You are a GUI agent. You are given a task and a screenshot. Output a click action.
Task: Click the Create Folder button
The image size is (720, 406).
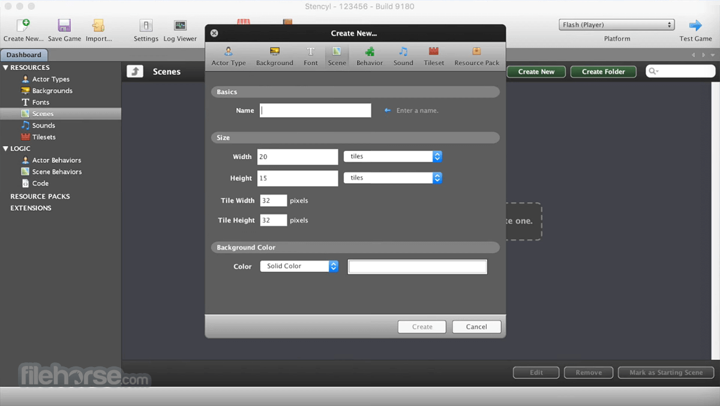[604, 71]
